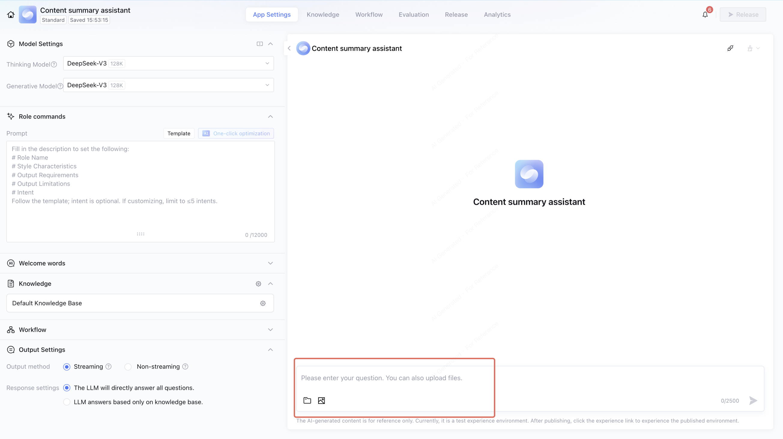This screenshot has width=783, height=439.
Task: Click the clear conversation broom icon
Action: (x=750, y=48)
